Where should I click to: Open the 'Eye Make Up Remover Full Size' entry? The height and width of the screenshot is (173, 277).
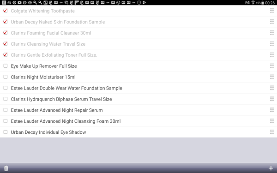(x=44, y=66)
